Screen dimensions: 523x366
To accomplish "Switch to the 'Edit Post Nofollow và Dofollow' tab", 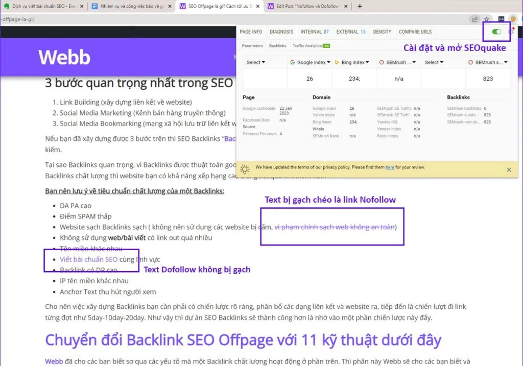I will (307, 6).
